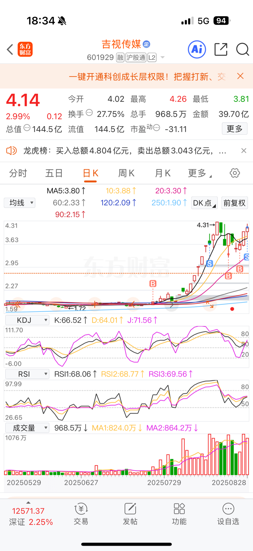Tap the 更多 quote details button
This screenshot has height=551, width=253.
(235, 129)
